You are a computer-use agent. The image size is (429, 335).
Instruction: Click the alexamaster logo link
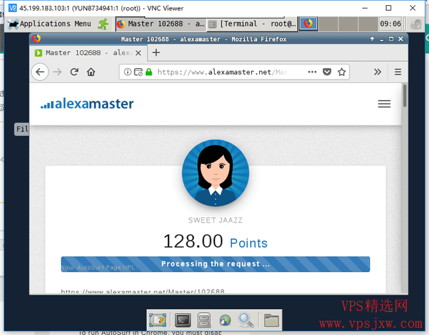coord(87,104)
